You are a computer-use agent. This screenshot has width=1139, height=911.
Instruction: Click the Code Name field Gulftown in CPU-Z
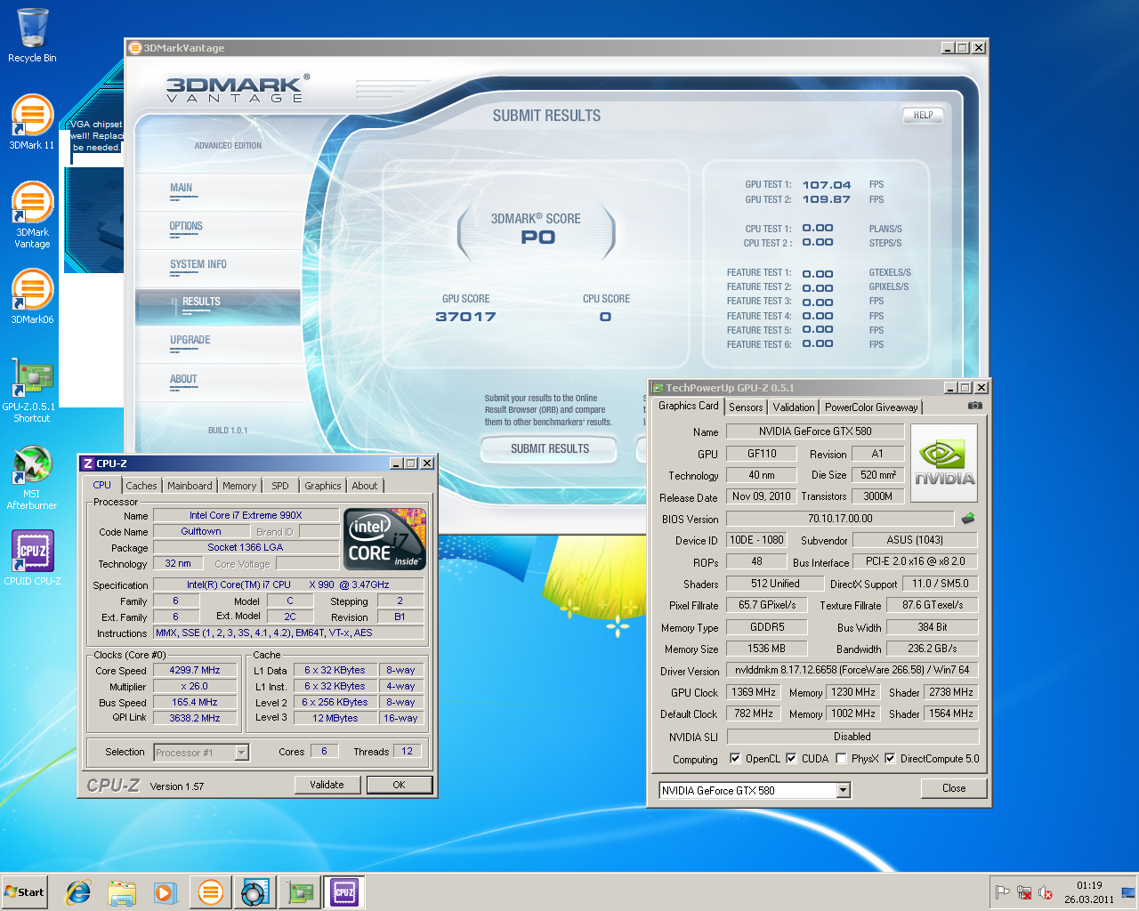click(201, 531)
